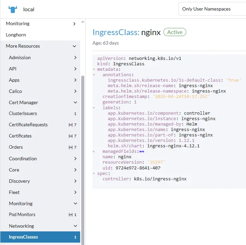Click the 'local' cluster name
The height and width of the screenshot is (245, 246).
coord(29,10)
